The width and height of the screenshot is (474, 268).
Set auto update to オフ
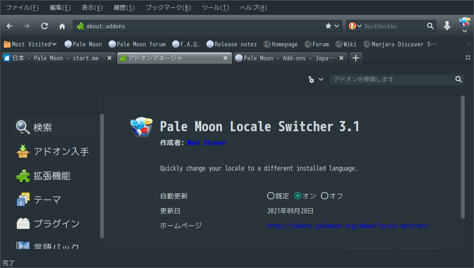point(332,196)
